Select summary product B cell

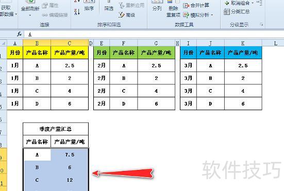point(37,167)
